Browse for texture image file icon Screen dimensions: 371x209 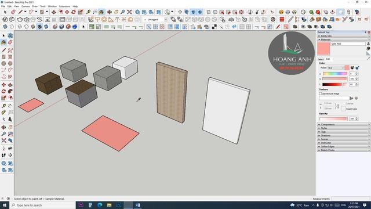[352, 98]
